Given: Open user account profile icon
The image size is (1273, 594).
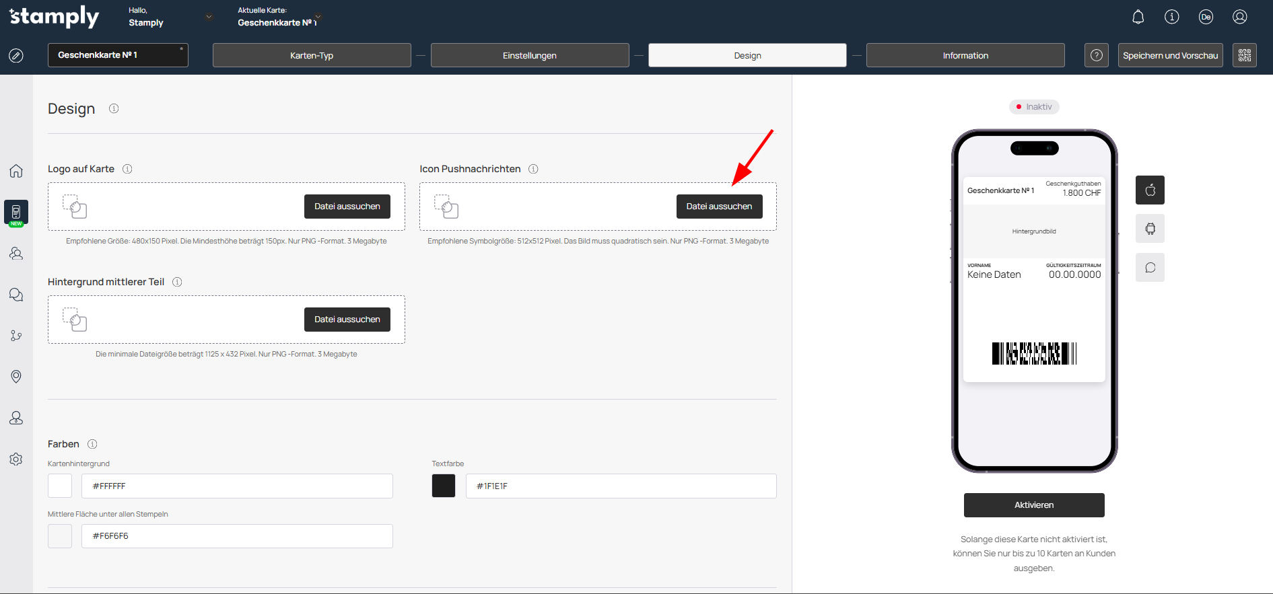Looking at the screenshot, I should (1239, 17).
